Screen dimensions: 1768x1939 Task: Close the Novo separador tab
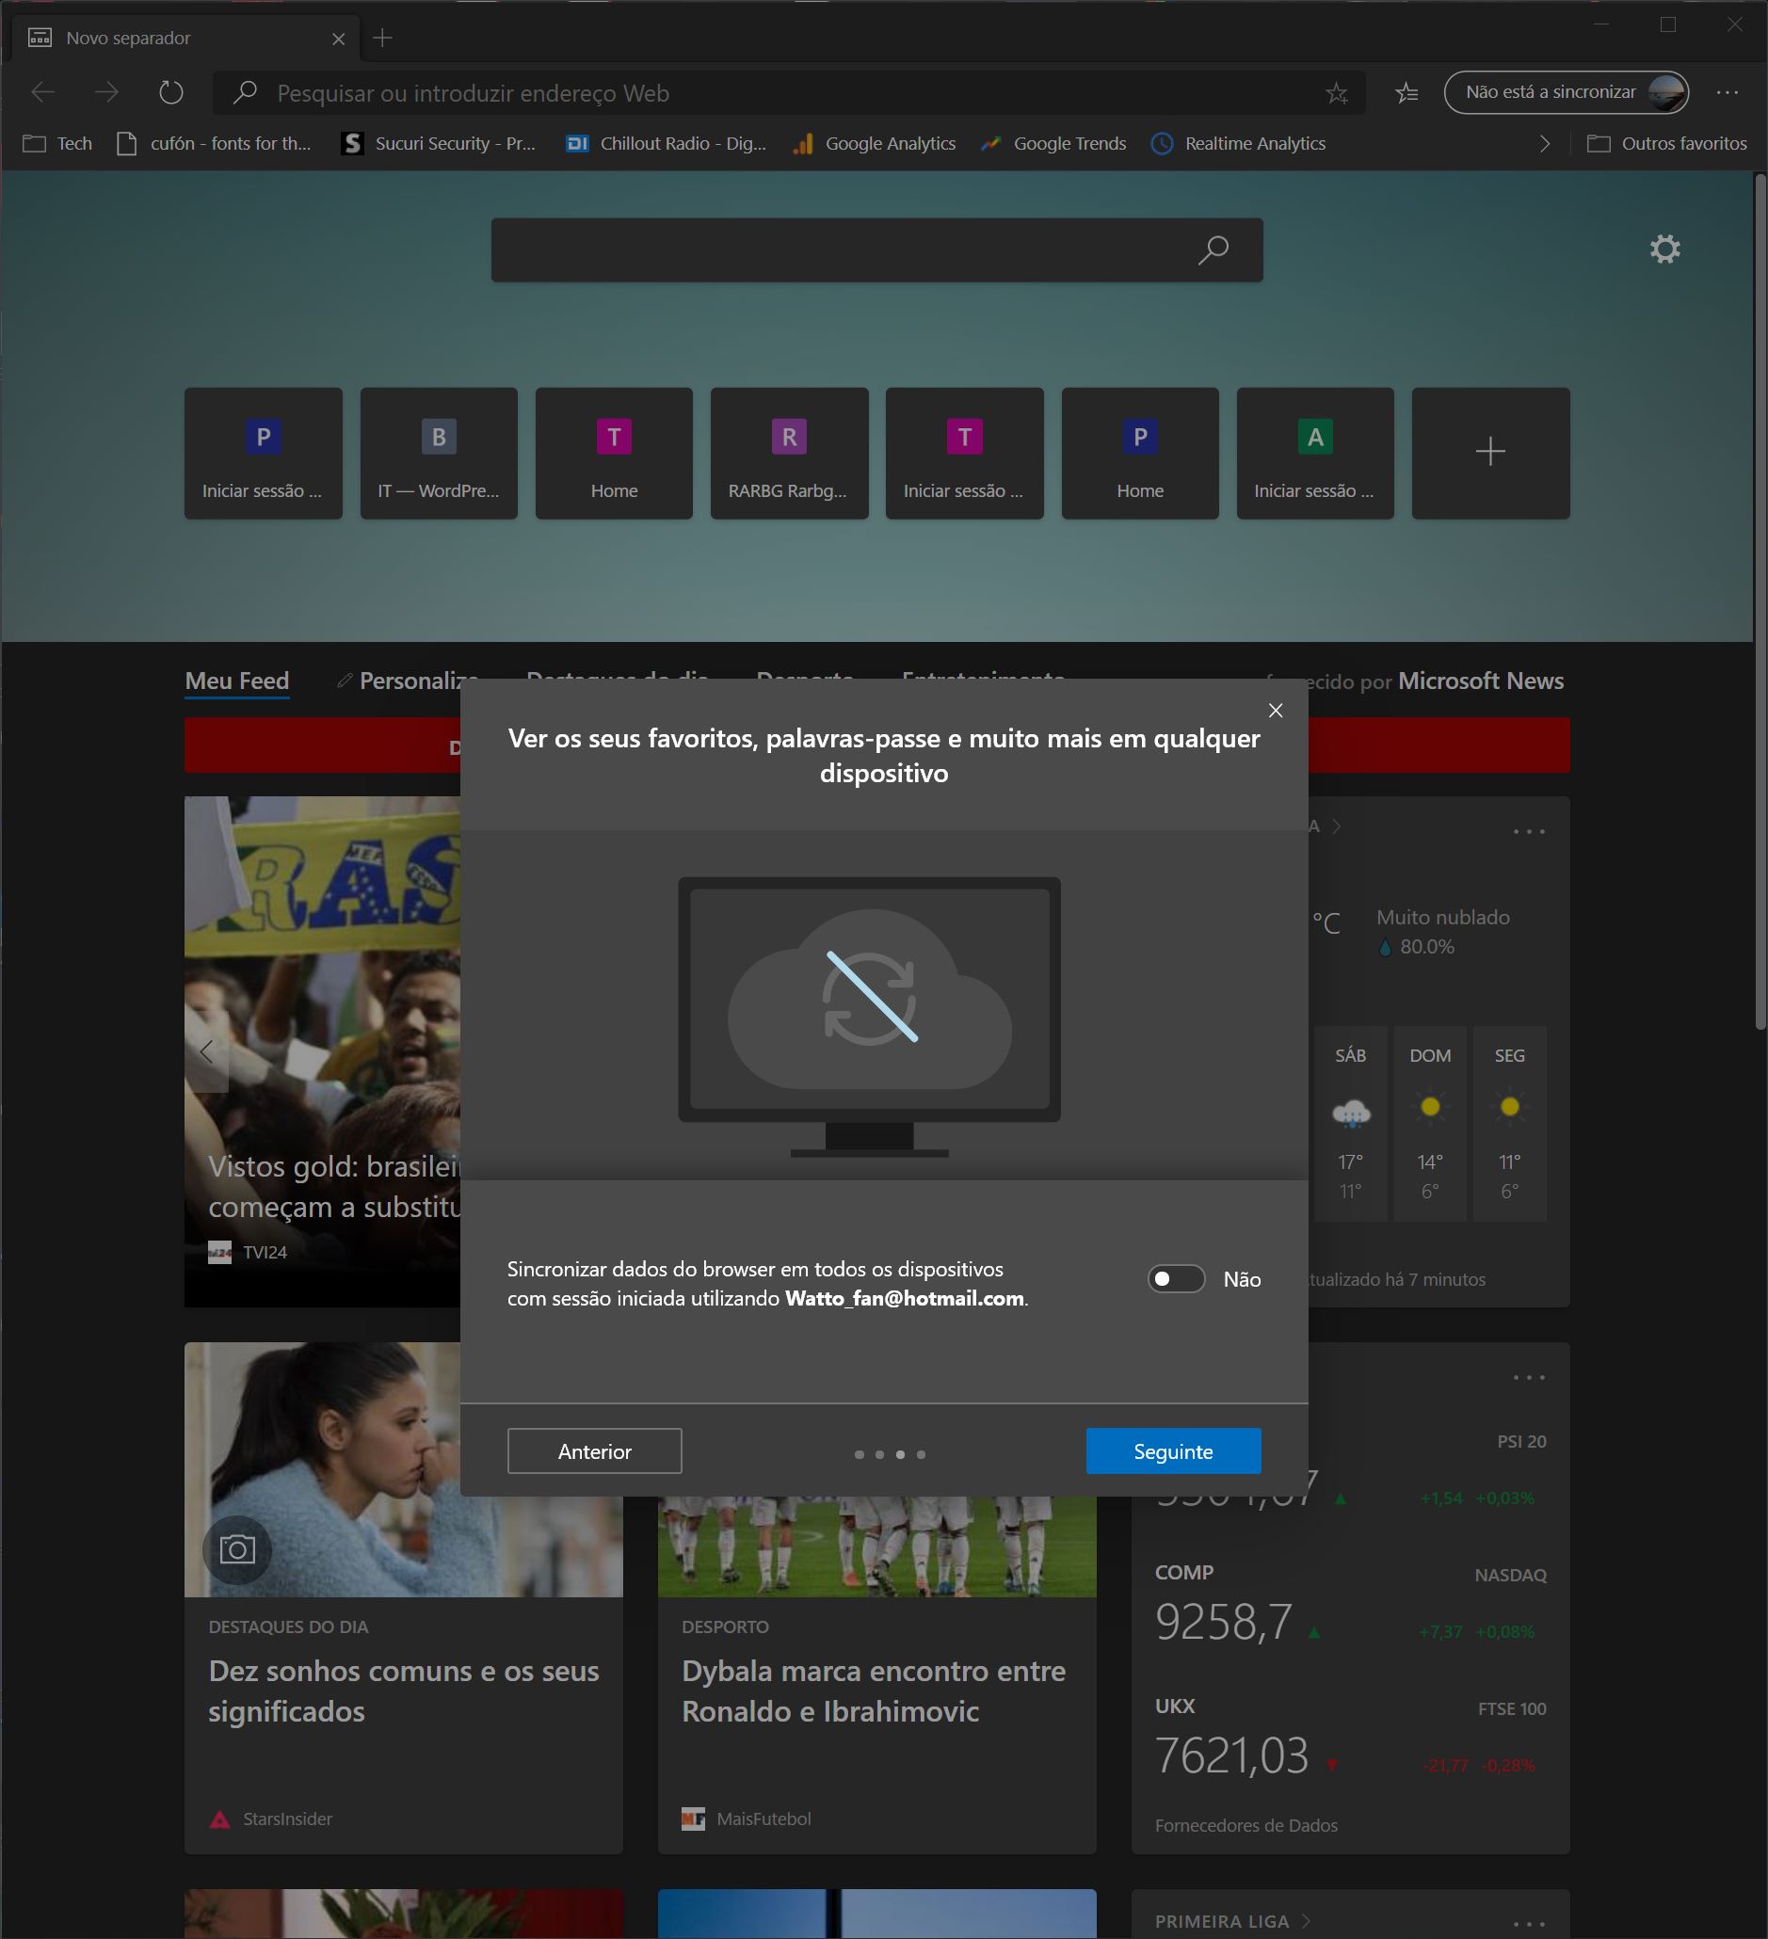338,39
